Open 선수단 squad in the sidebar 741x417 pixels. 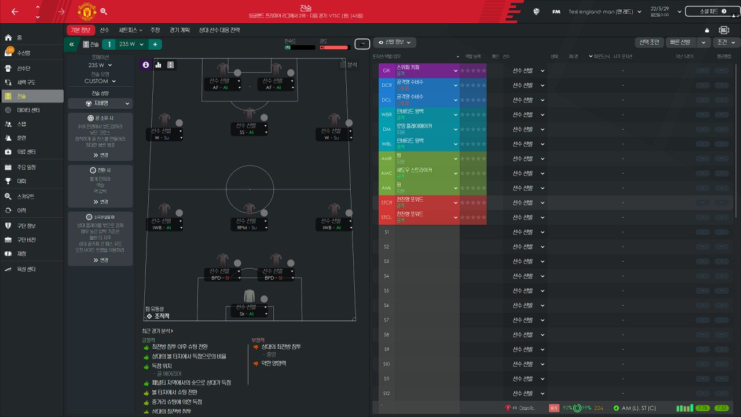pyautogui.click(x=32, y=67)
